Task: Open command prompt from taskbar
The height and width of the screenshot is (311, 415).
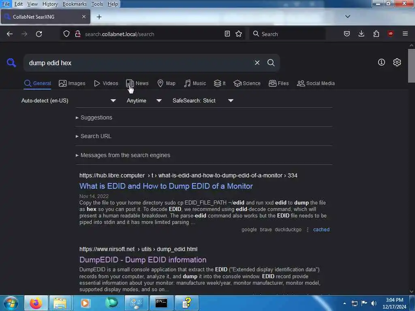Action: pyautogui.click(x=161, y=303)
